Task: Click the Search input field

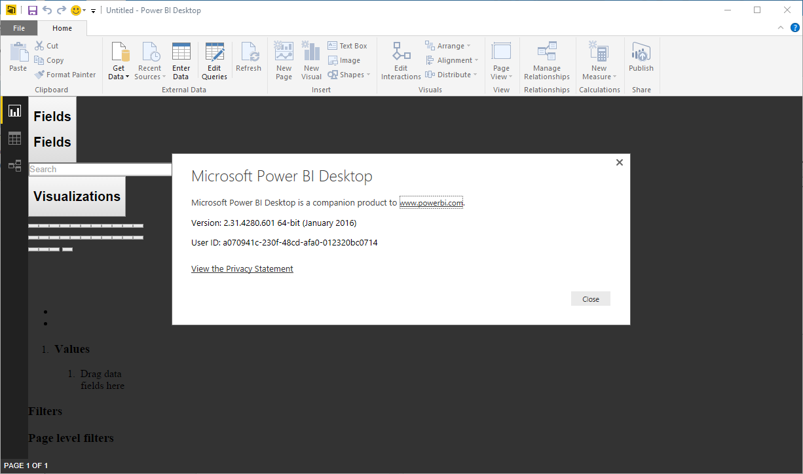Action: pos(100,169)
